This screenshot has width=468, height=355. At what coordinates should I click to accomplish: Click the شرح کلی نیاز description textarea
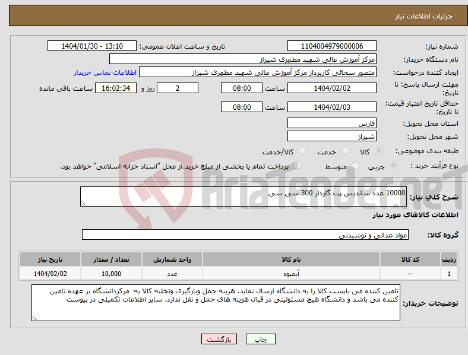(244, 196)
